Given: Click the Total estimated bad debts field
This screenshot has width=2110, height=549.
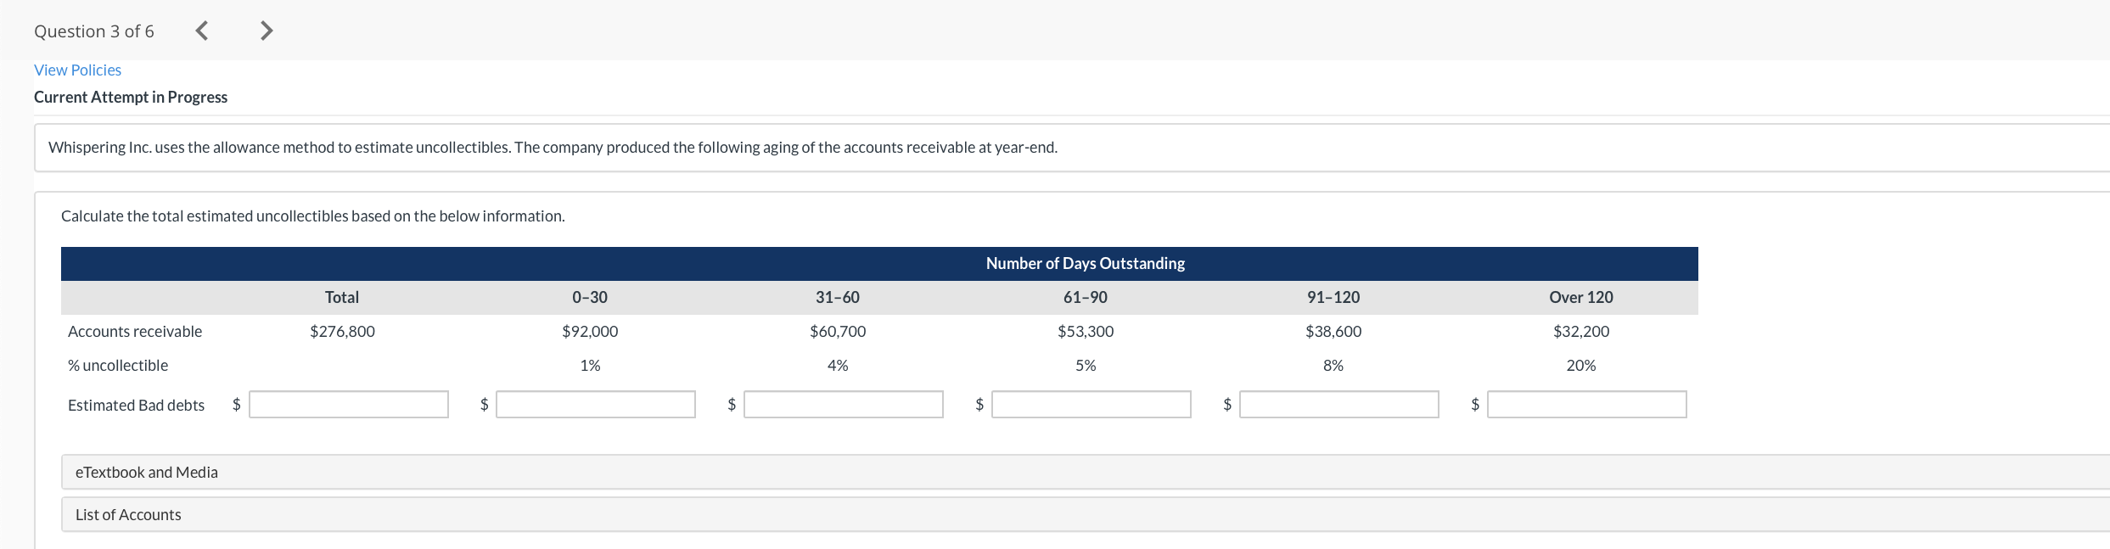Looking at the screenshot, I should (349, 405).
